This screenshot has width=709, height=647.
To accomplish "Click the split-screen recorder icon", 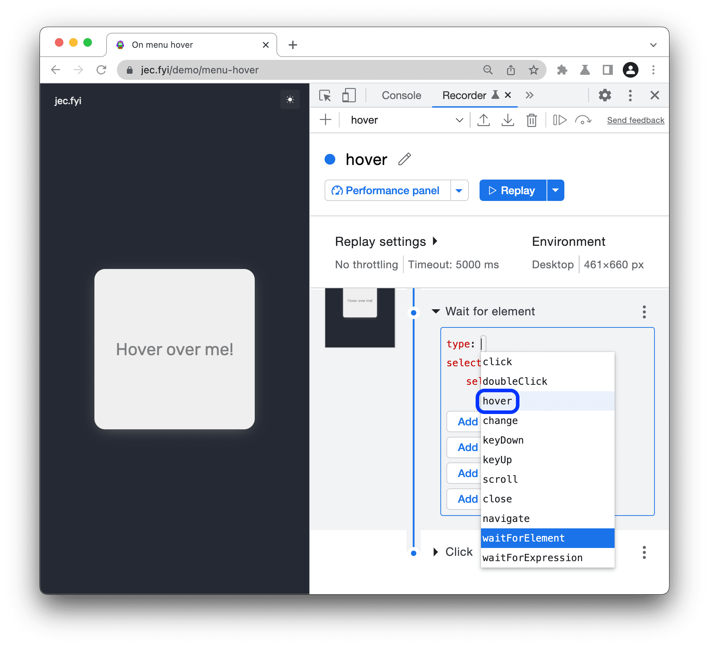I will (348, 96).
